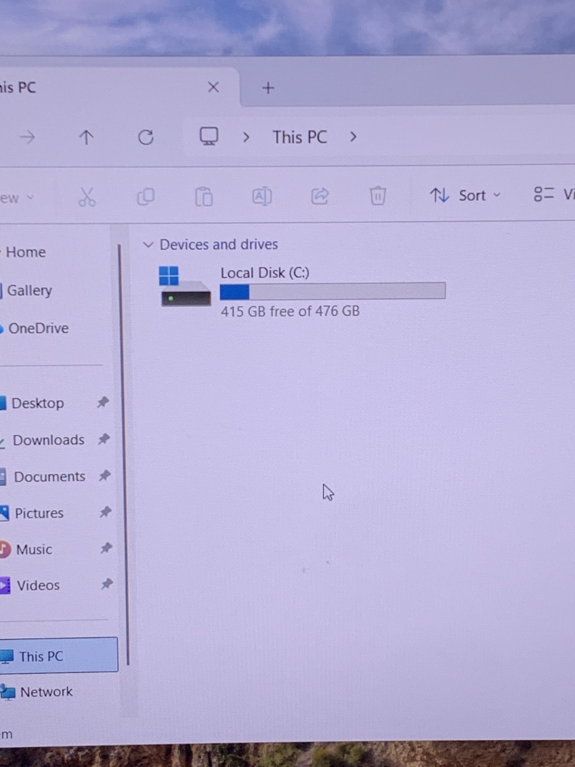This screenshot has height=767, width=575.
Task: Click pin icon beside Music
Action: click(x=106, y=548)
